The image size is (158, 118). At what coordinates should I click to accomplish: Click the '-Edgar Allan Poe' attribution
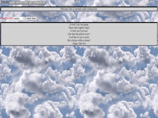[79, 43]
